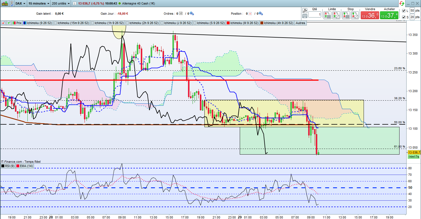This screenshot has width=421, height=219.
Task: Select the RSI (9) indicator label
Action: pyautogui.click(x=8, y=166)
